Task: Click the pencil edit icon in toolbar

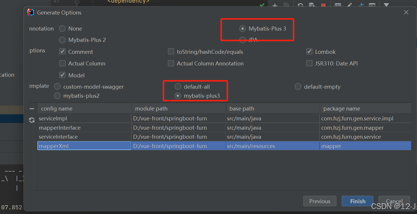Action: pyautogui.click(x=349, y=5)
